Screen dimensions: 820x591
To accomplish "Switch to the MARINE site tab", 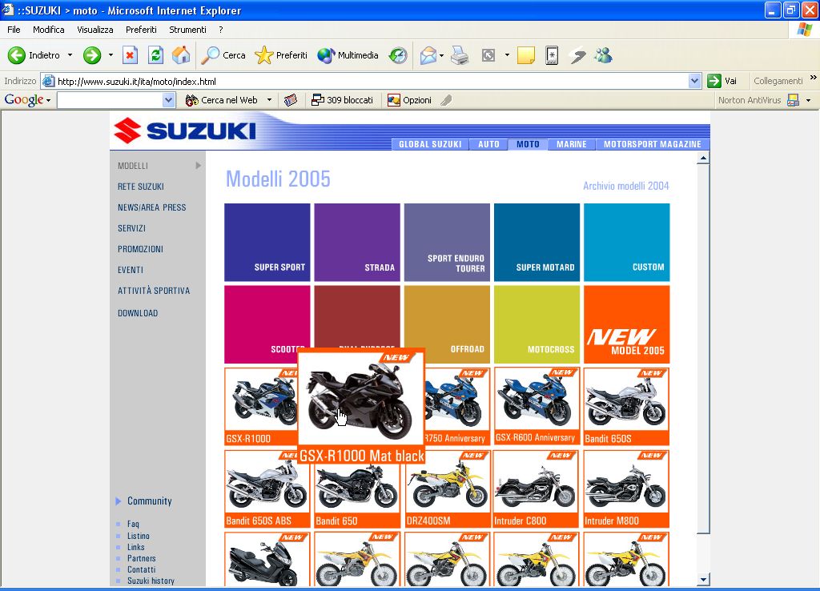I will (572, 144).
